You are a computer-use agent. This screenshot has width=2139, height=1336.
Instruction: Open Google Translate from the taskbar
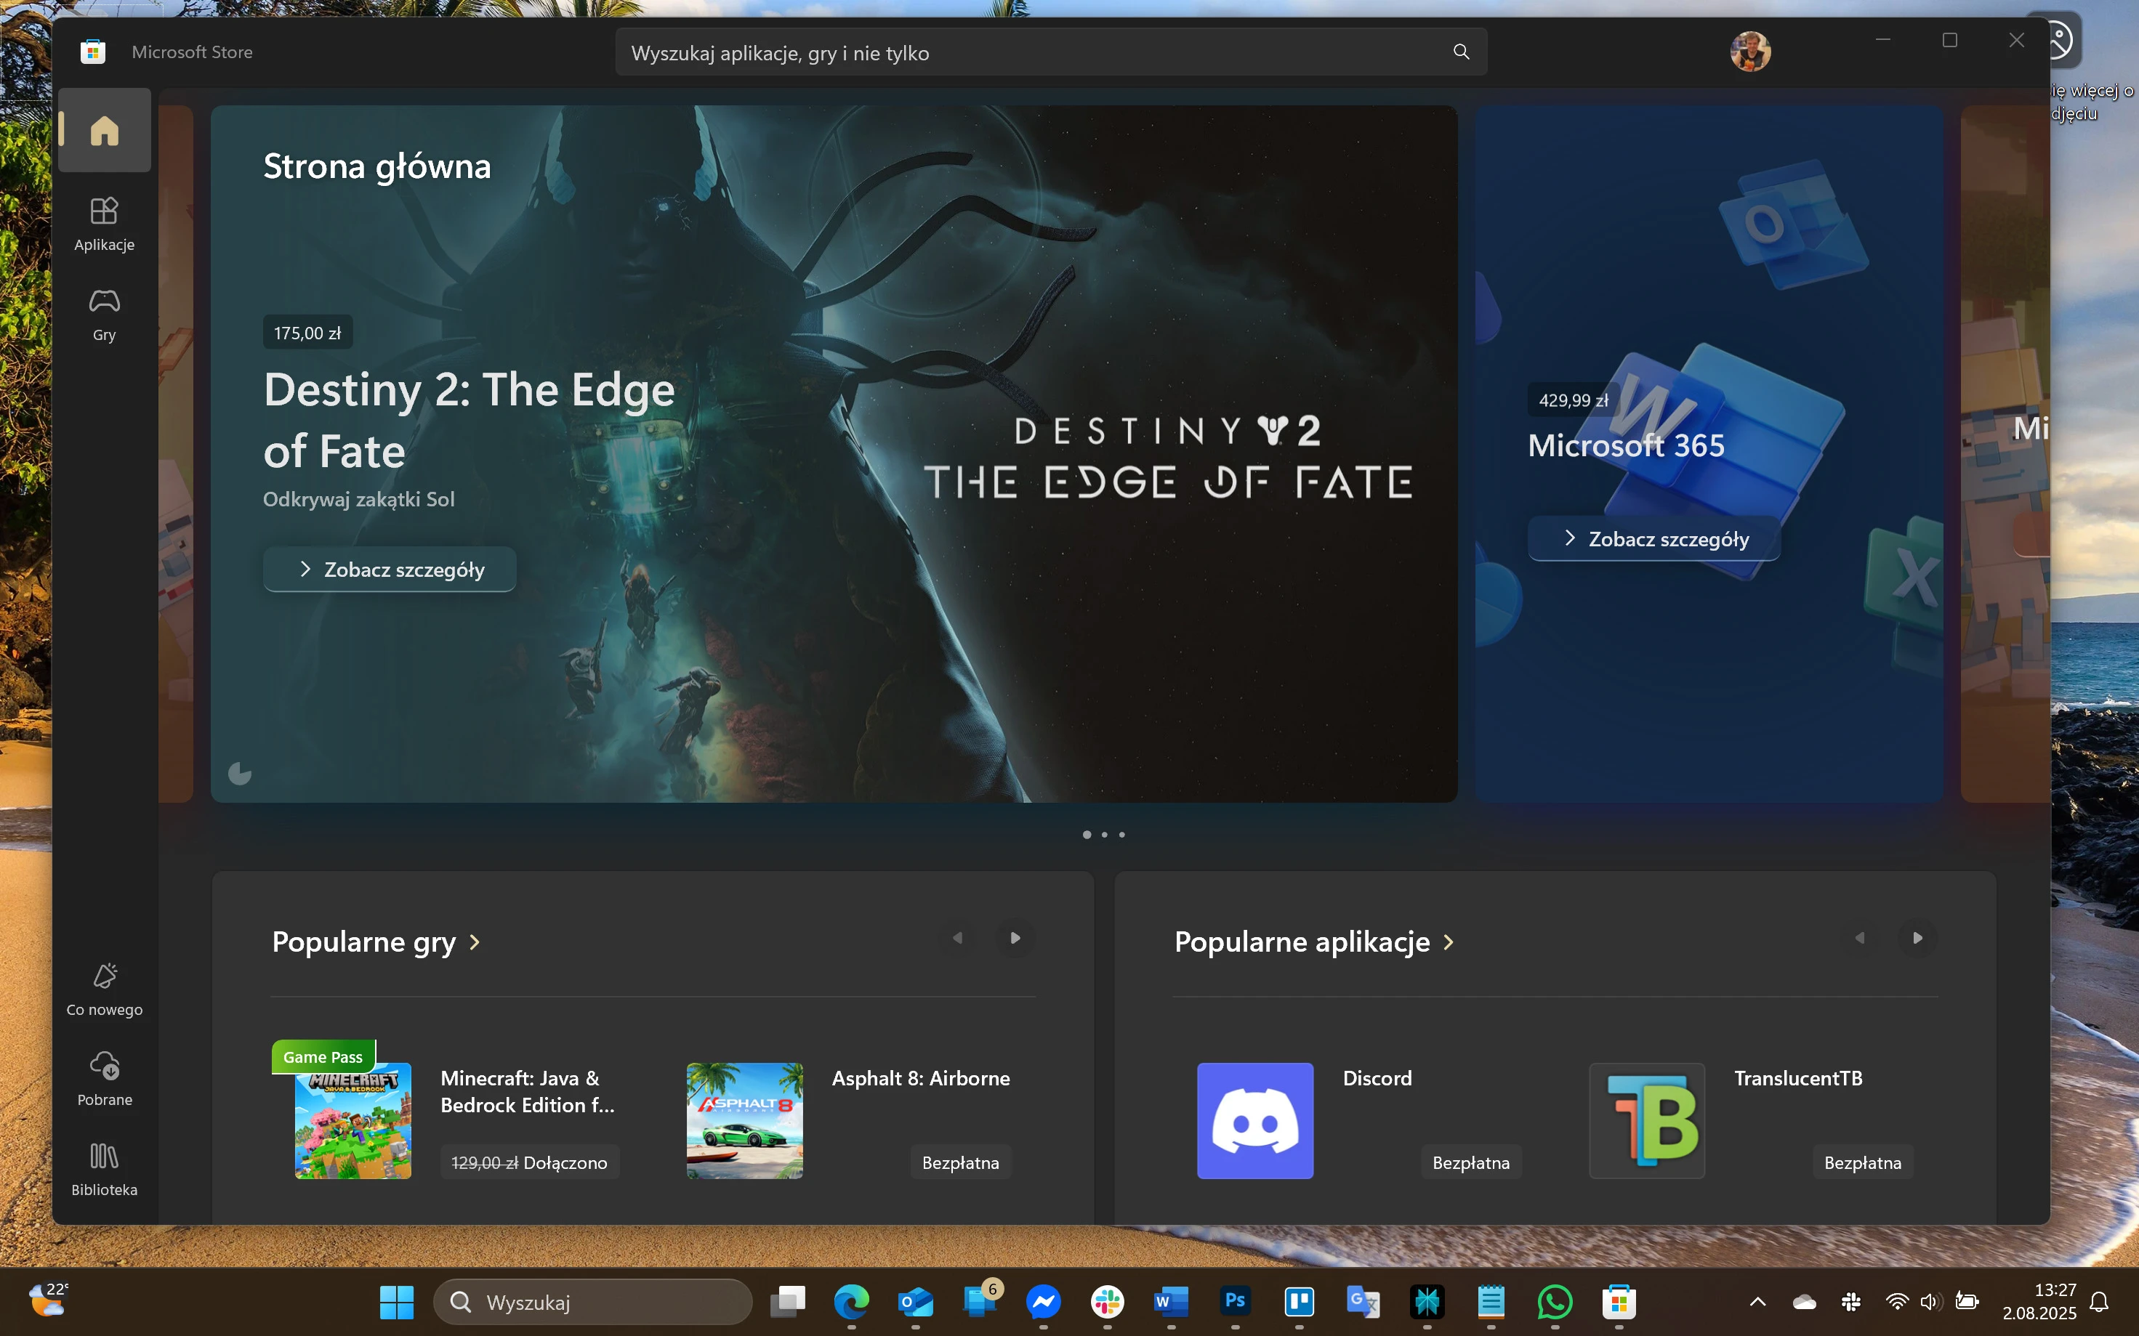pyautogui.click(x=1363, y=1302)
